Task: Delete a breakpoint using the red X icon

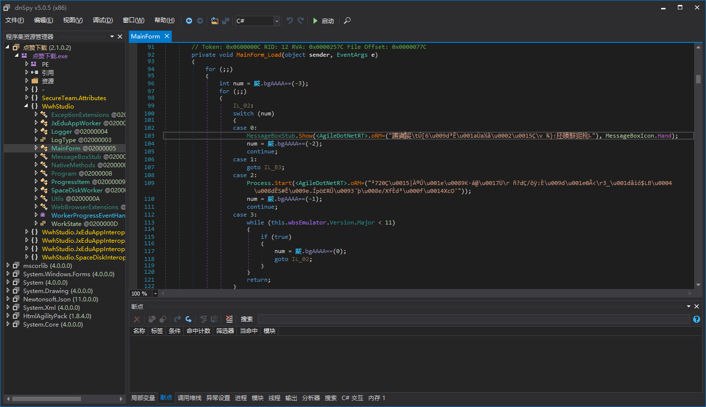Action: tap(137, 319)
